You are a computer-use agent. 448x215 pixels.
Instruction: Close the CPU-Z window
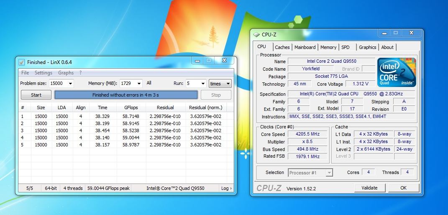coord(411,33)
